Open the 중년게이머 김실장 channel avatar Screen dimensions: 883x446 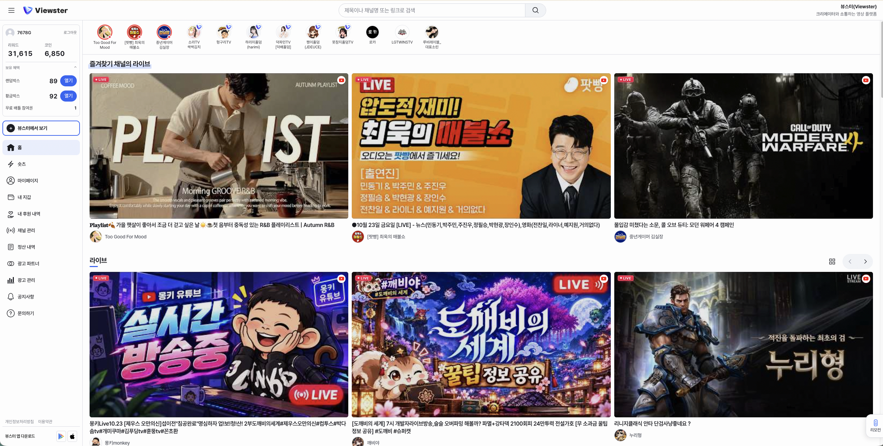[164, 32]
